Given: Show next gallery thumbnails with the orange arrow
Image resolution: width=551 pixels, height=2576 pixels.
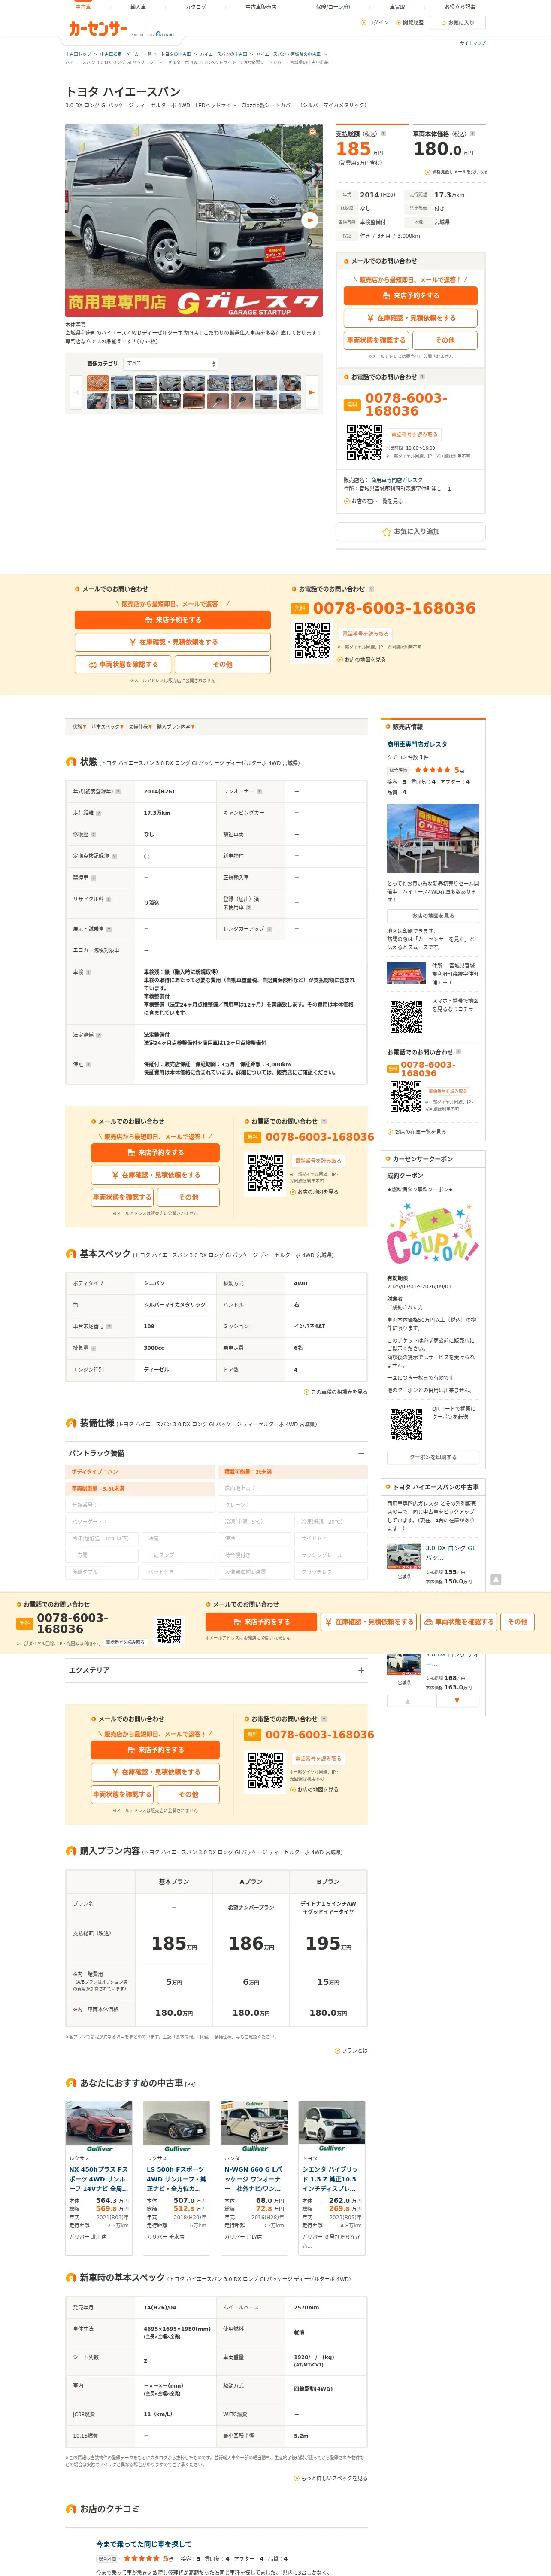Looking at the screenshot, I should pos(312,392).
